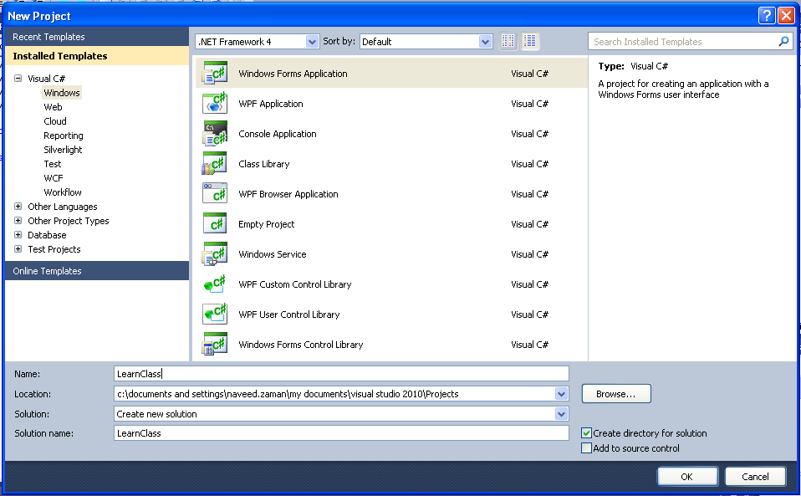Image resolution: width=801 pixels, height=496 pixels.
Task: Select 'Empty Project' template name
Action: (x=266, y=224)
